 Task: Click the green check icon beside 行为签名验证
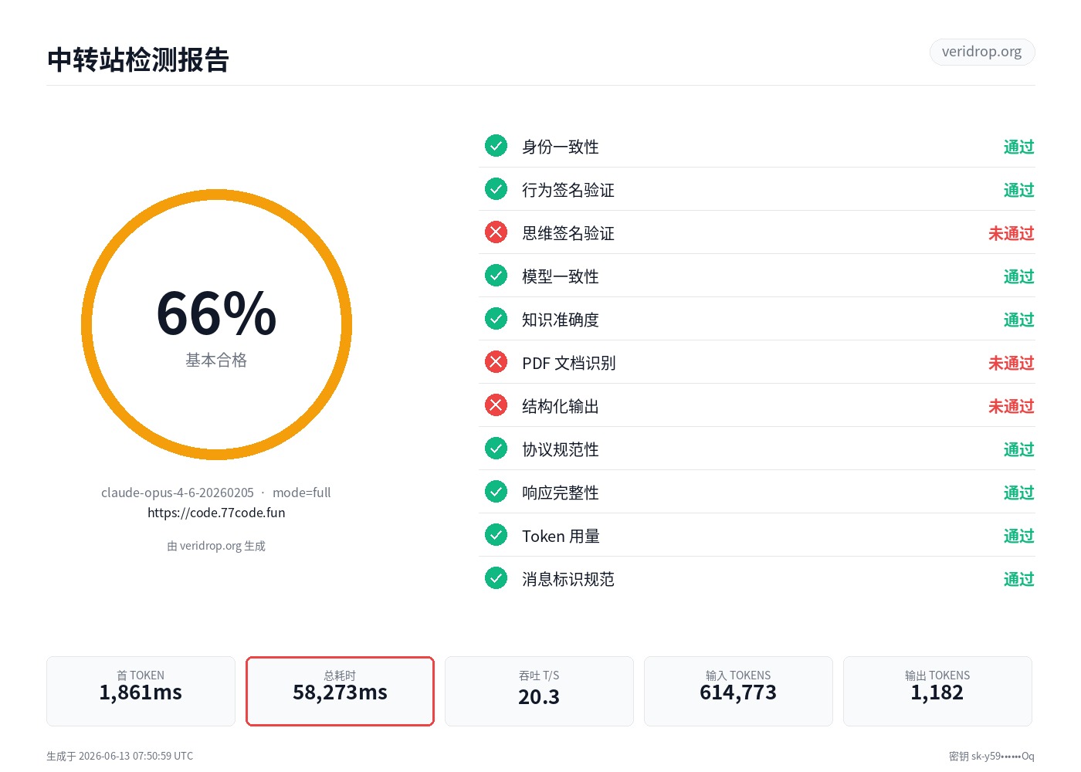point(496,188)
